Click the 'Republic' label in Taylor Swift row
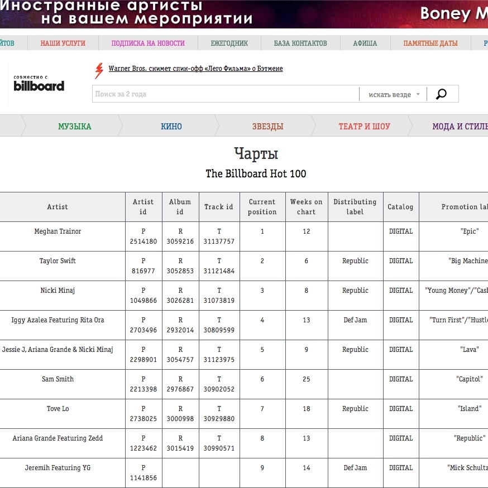This screenshot has width=488, height=488. tap(355, 261)
